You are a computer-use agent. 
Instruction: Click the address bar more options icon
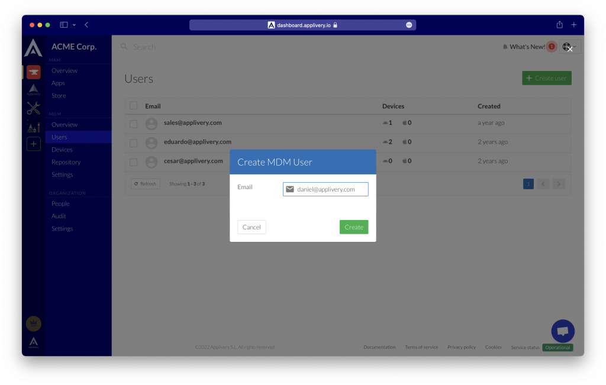409,25
